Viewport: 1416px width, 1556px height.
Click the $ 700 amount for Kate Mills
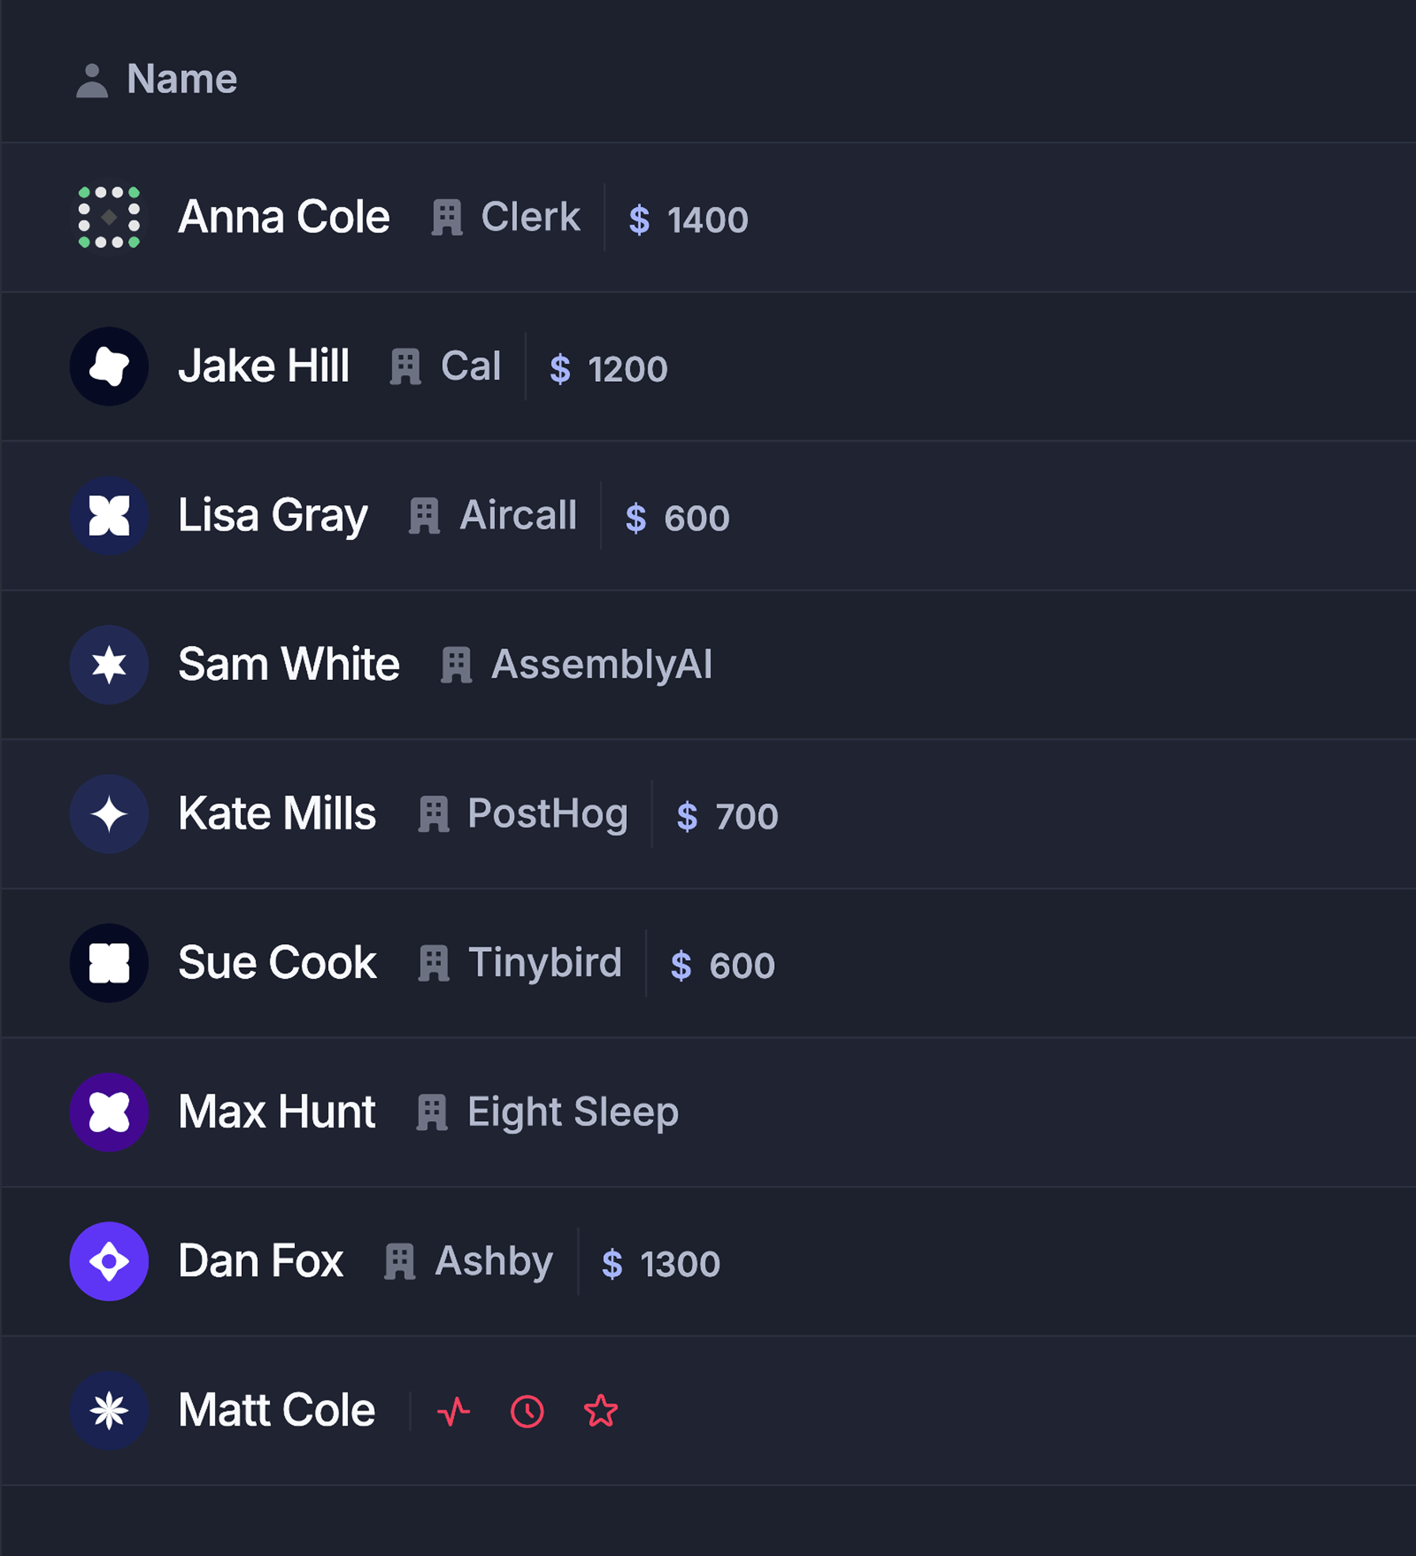pyautogui.click(x=727, y=817)
